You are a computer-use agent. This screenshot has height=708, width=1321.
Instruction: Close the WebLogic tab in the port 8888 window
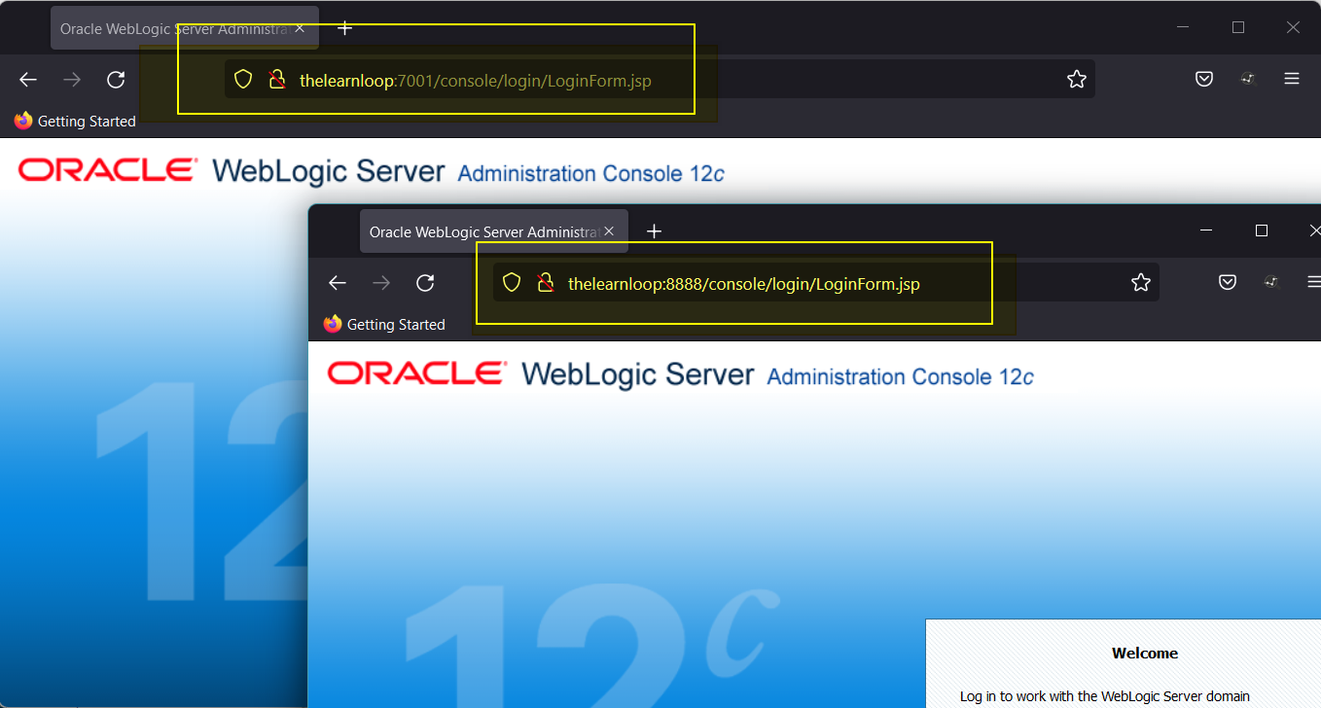609,231
